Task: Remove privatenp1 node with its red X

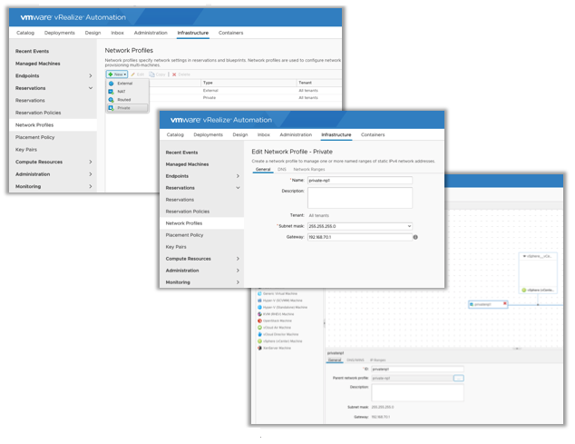Action: click(x=505, y=303)
